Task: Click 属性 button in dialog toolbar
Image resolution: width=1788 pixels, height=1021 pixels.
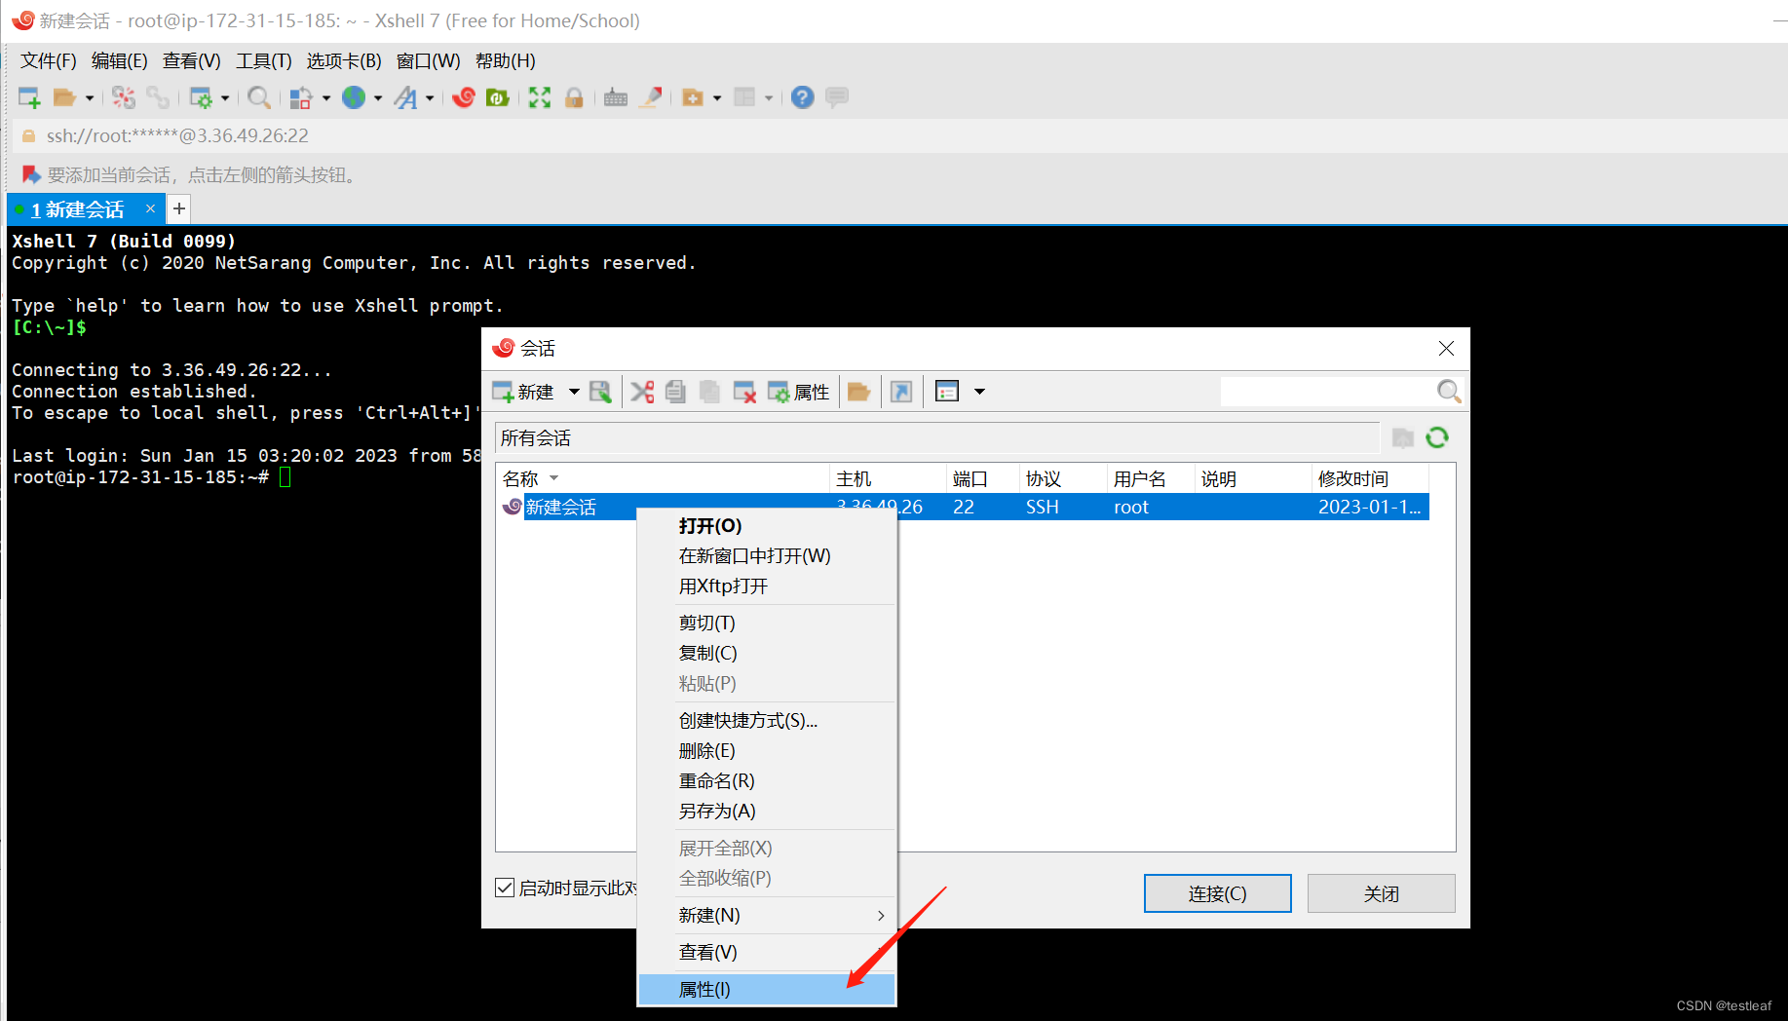Action: coord(798,392)
